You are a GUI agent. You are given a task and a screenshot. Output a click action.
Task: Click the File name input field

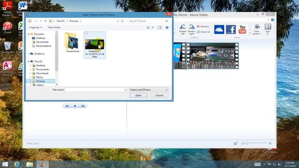point(94,90)
